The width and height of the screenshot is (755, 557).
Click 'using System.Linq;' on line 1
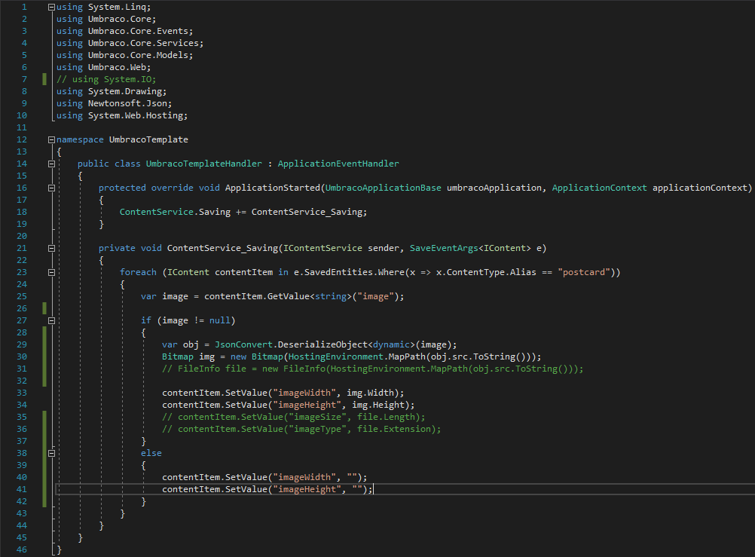103,8
